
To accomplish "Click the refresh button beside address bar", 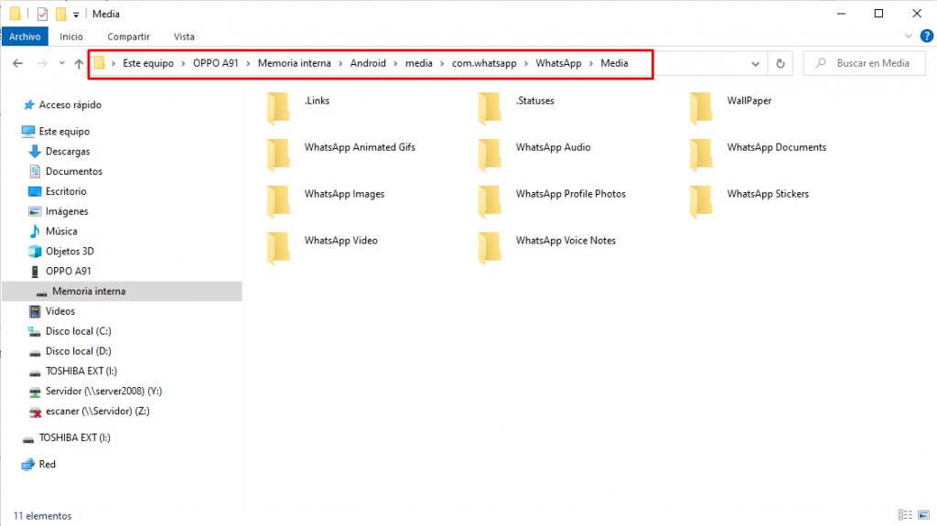I will coord(780,63).
